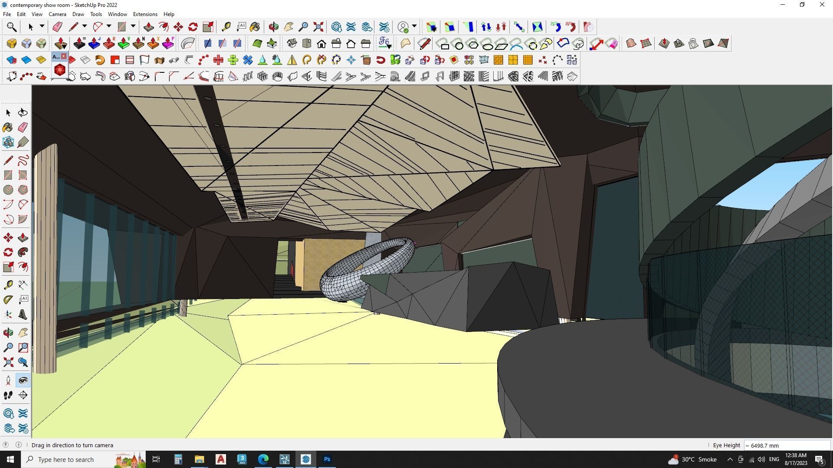The width and height of the screenshot is (833, 468).
Task: Activate the Tape Measure tool
Action: [226, 27]
